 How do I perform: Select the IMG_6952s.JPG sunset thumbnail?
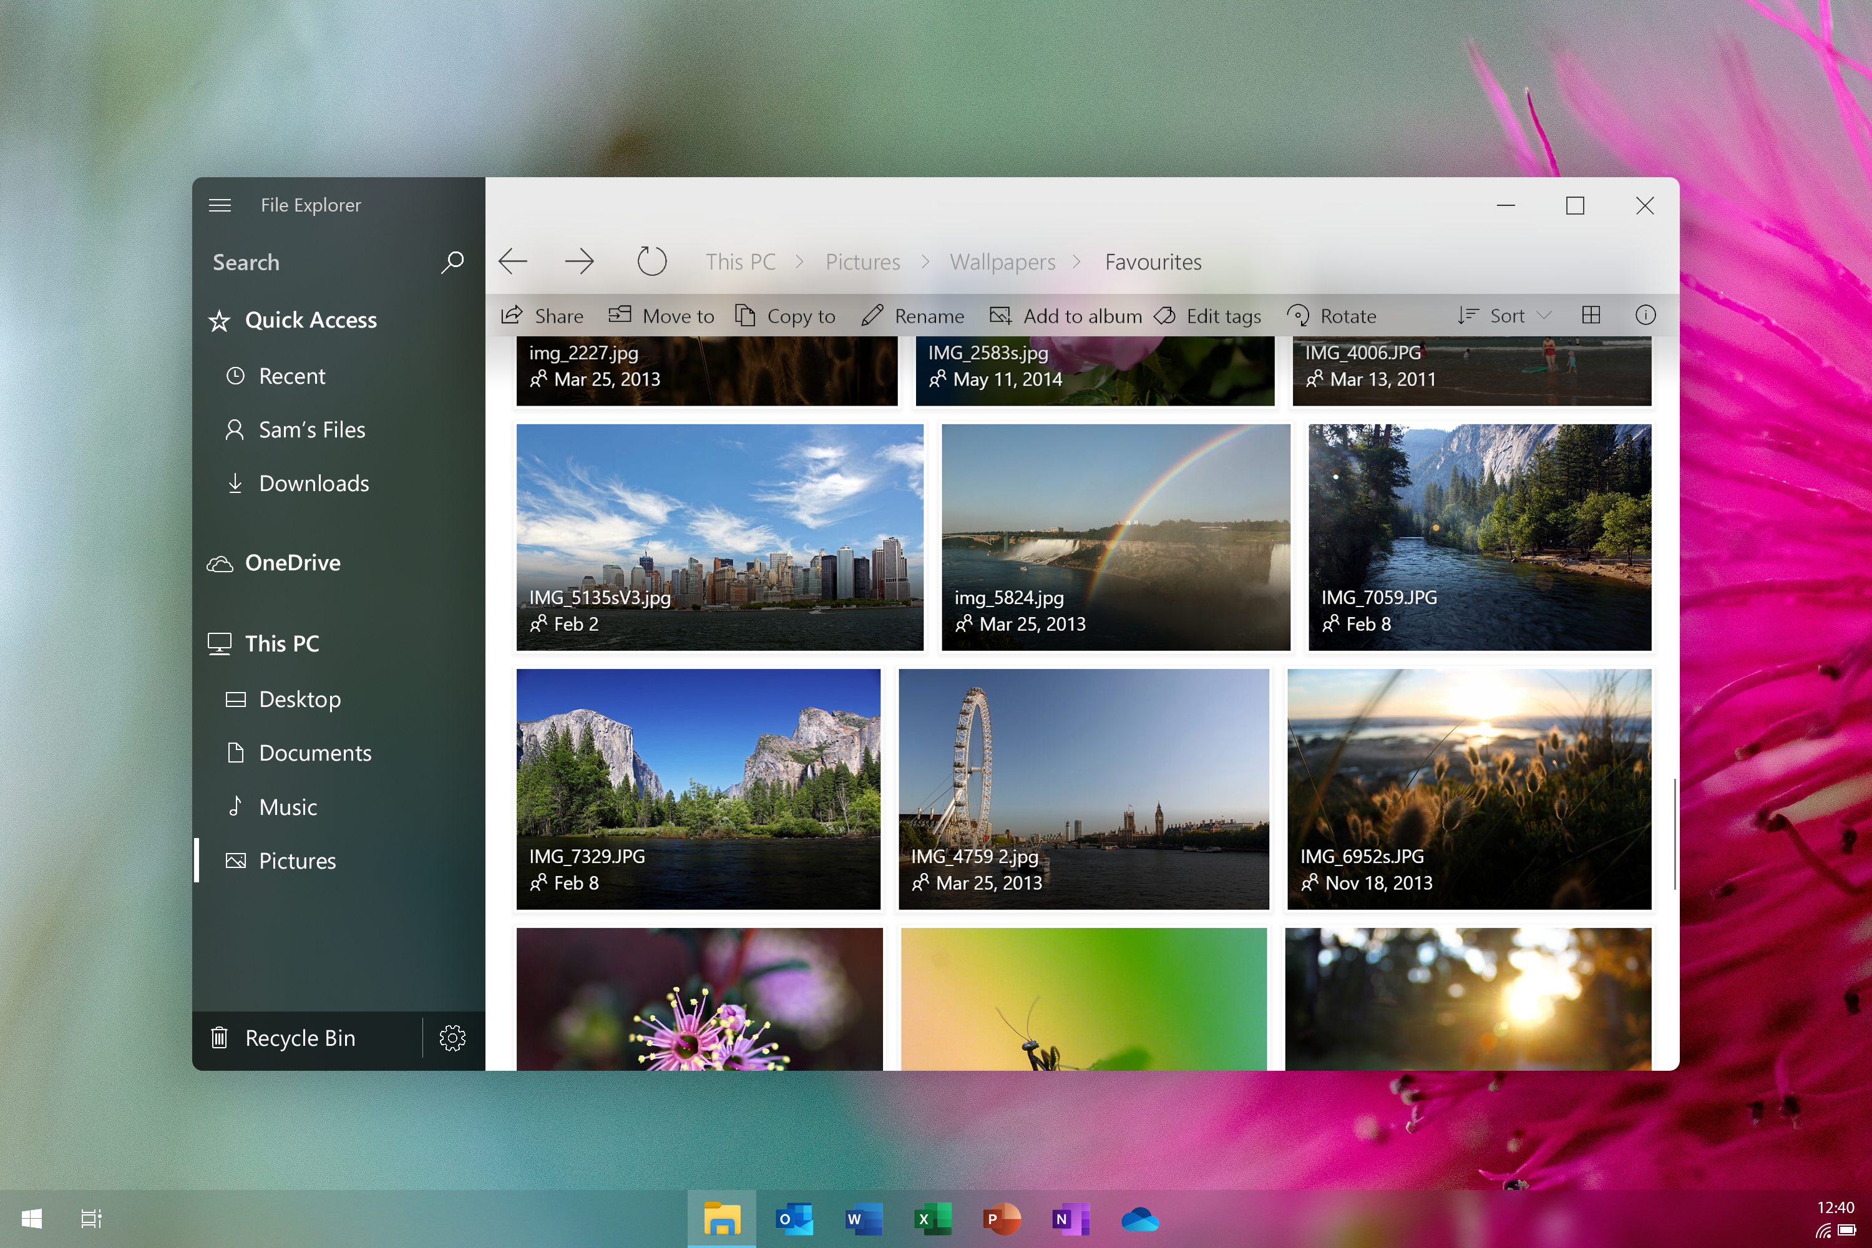pos(1470,789)
